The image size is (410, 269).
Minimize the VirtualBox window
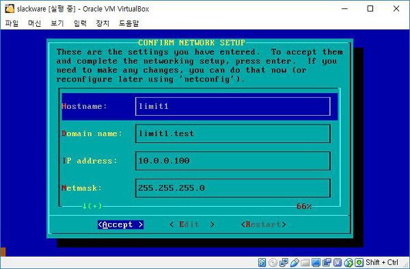pyautogui.click(x=345, y=9)
